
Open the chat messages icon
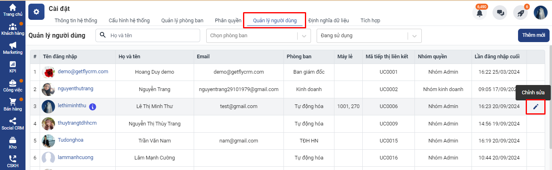click(500, 13)
